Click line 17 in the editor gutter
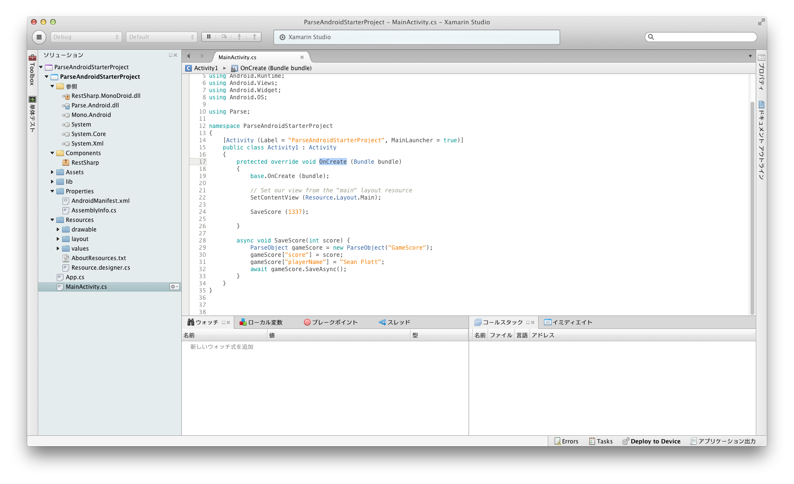The height and width of the screenshot is (484, 794). click(x=202, y=162)
